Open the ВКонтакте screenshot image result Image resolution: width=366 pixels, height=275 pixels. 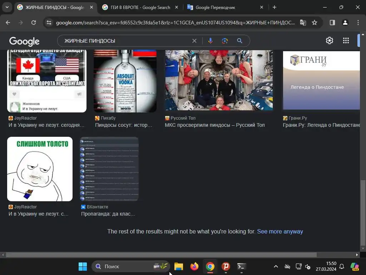[x=109, y=169]
